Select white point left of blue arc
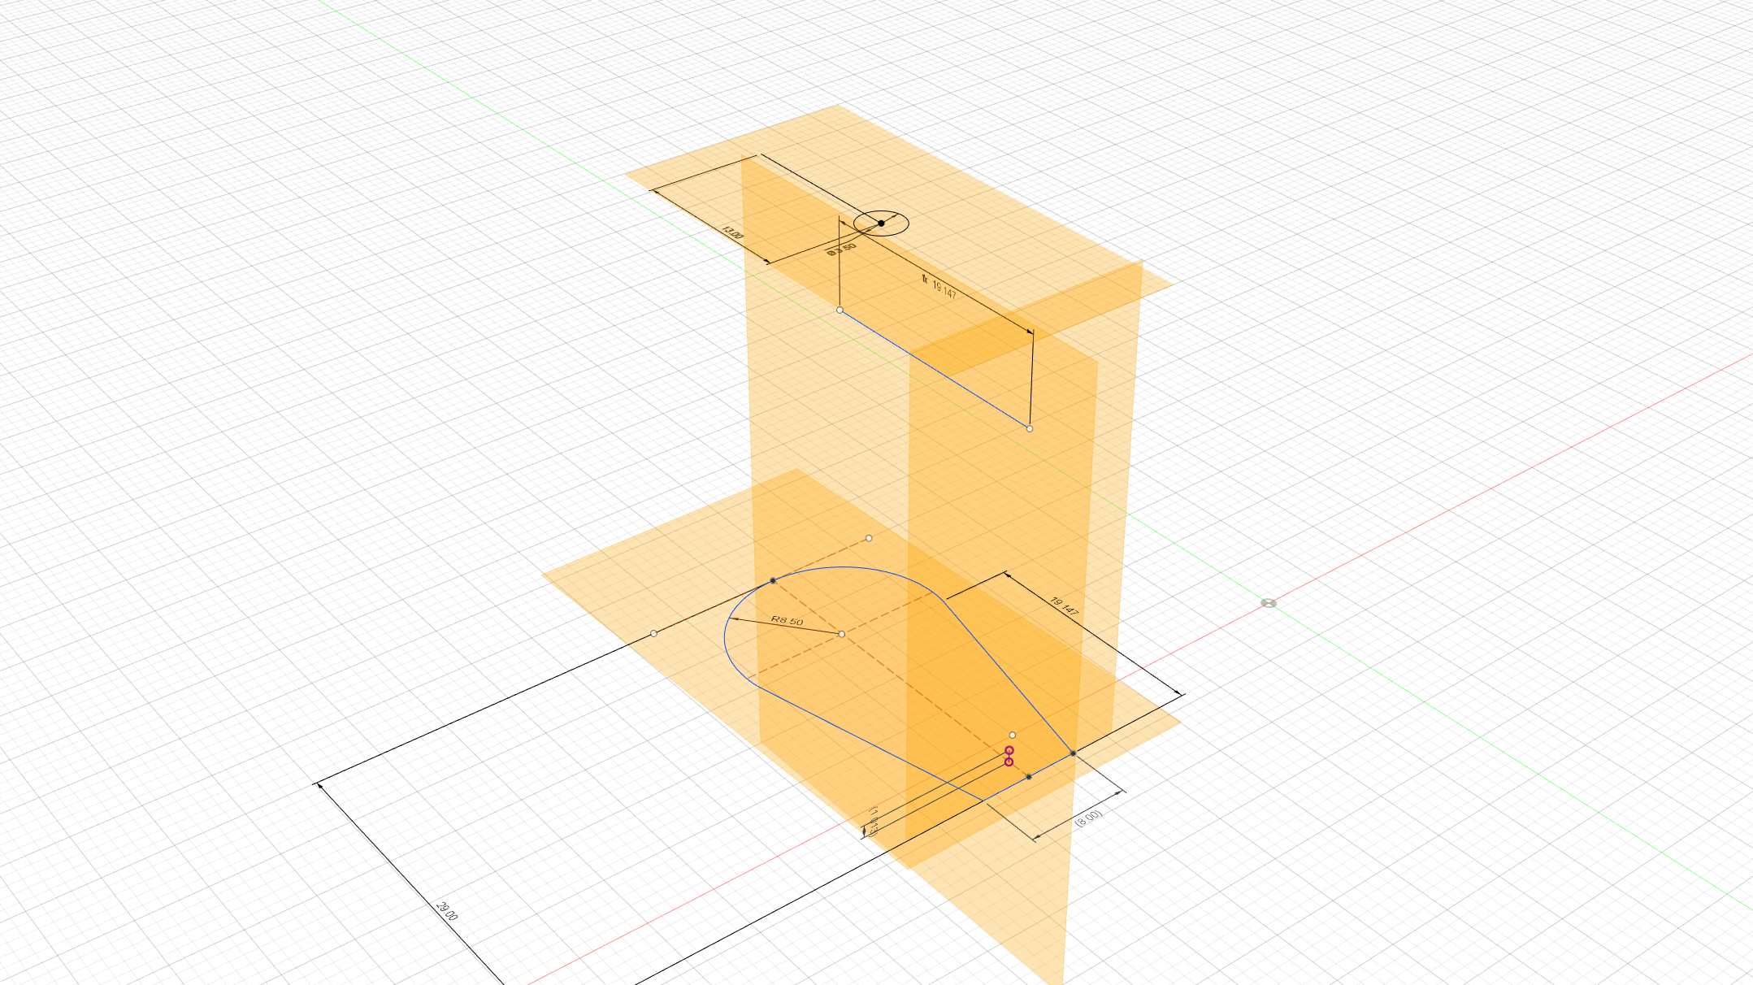The width and height of the screenshot is (1753, 985). 653,633
